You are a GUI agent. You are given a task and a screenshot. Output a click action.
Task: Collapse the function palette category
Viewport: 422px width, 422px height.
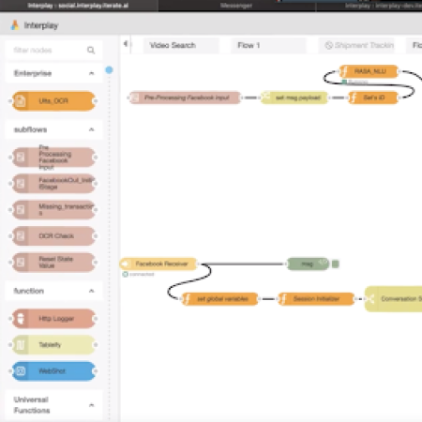(92, 291)
